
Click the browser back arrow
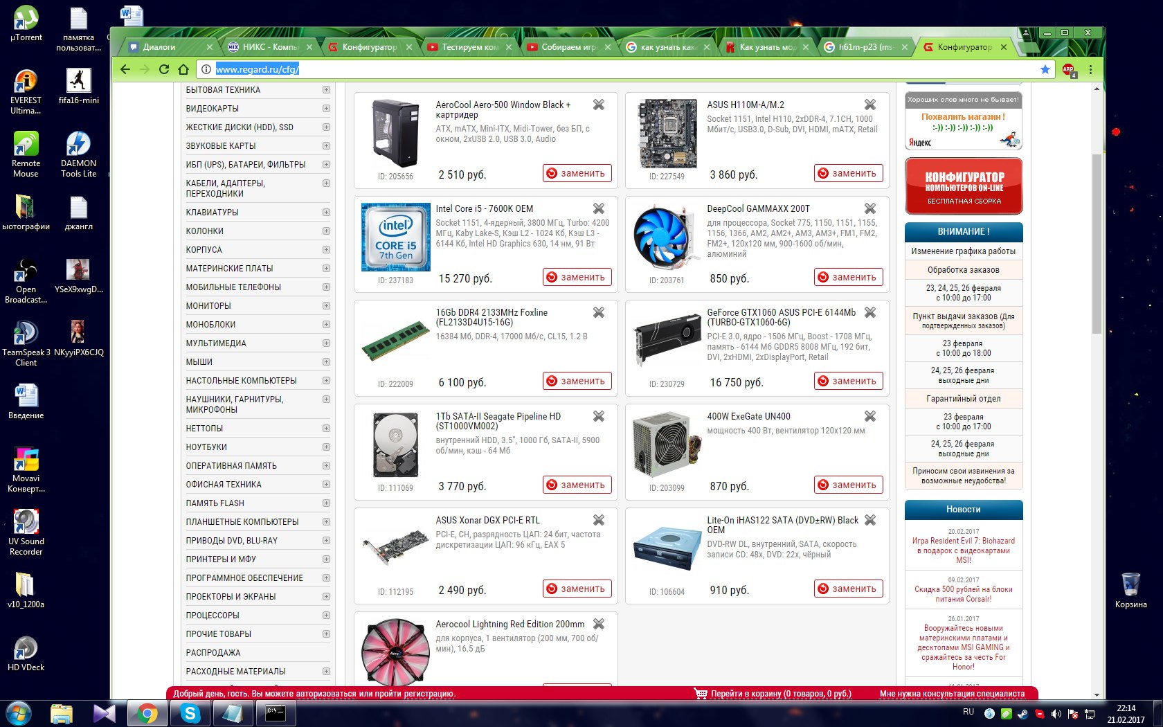click(x=125, y=69)
